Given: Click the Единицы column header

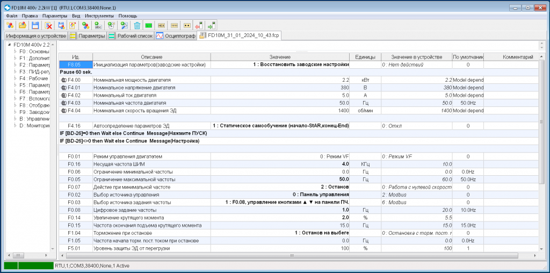Looking at the screenshot, I should 365,57.
